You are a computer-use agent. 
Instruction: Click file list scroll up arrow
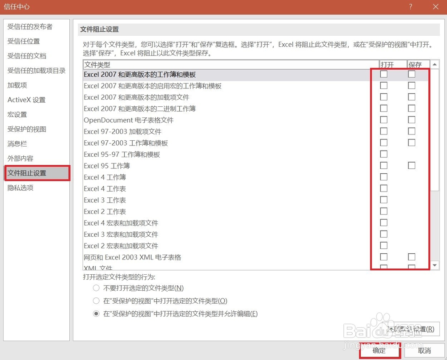point(434,65)
